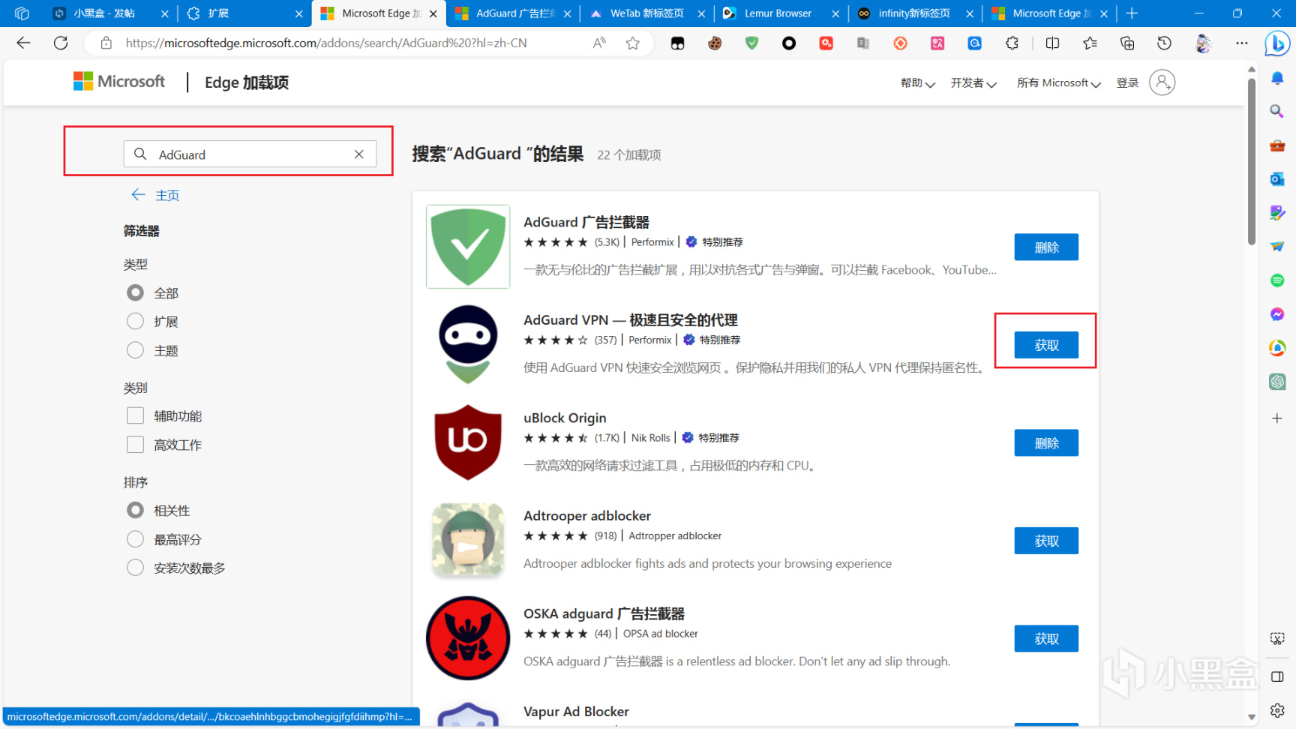This screenshot has height=729, width=1296.
Task: Select the 扩展 type radio button
Action: click(x=135, y=321)
